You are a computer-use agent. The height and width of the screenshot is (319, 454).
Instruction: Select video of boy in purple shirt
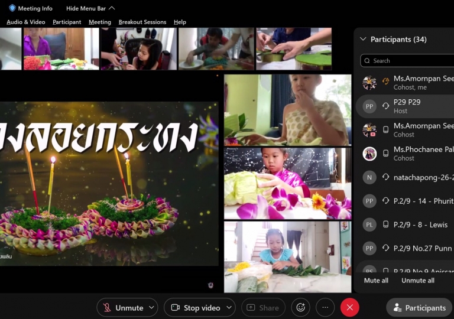(61, 48)
